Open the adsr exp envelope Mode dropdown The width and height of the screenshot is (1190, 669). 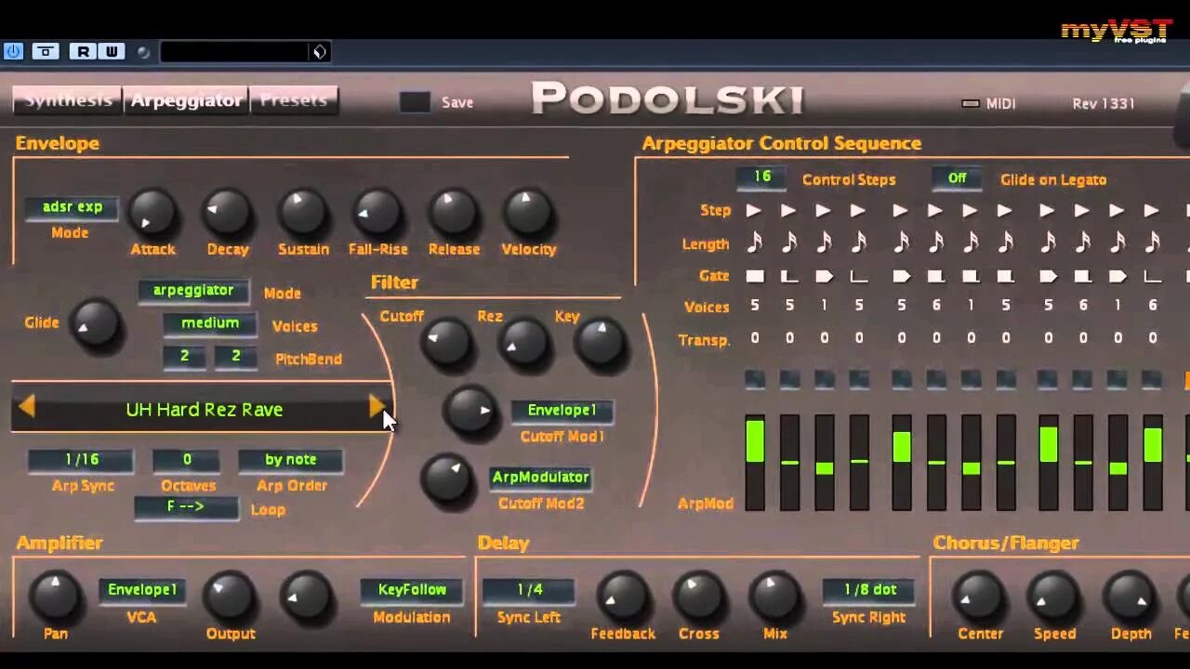[73, 207]
